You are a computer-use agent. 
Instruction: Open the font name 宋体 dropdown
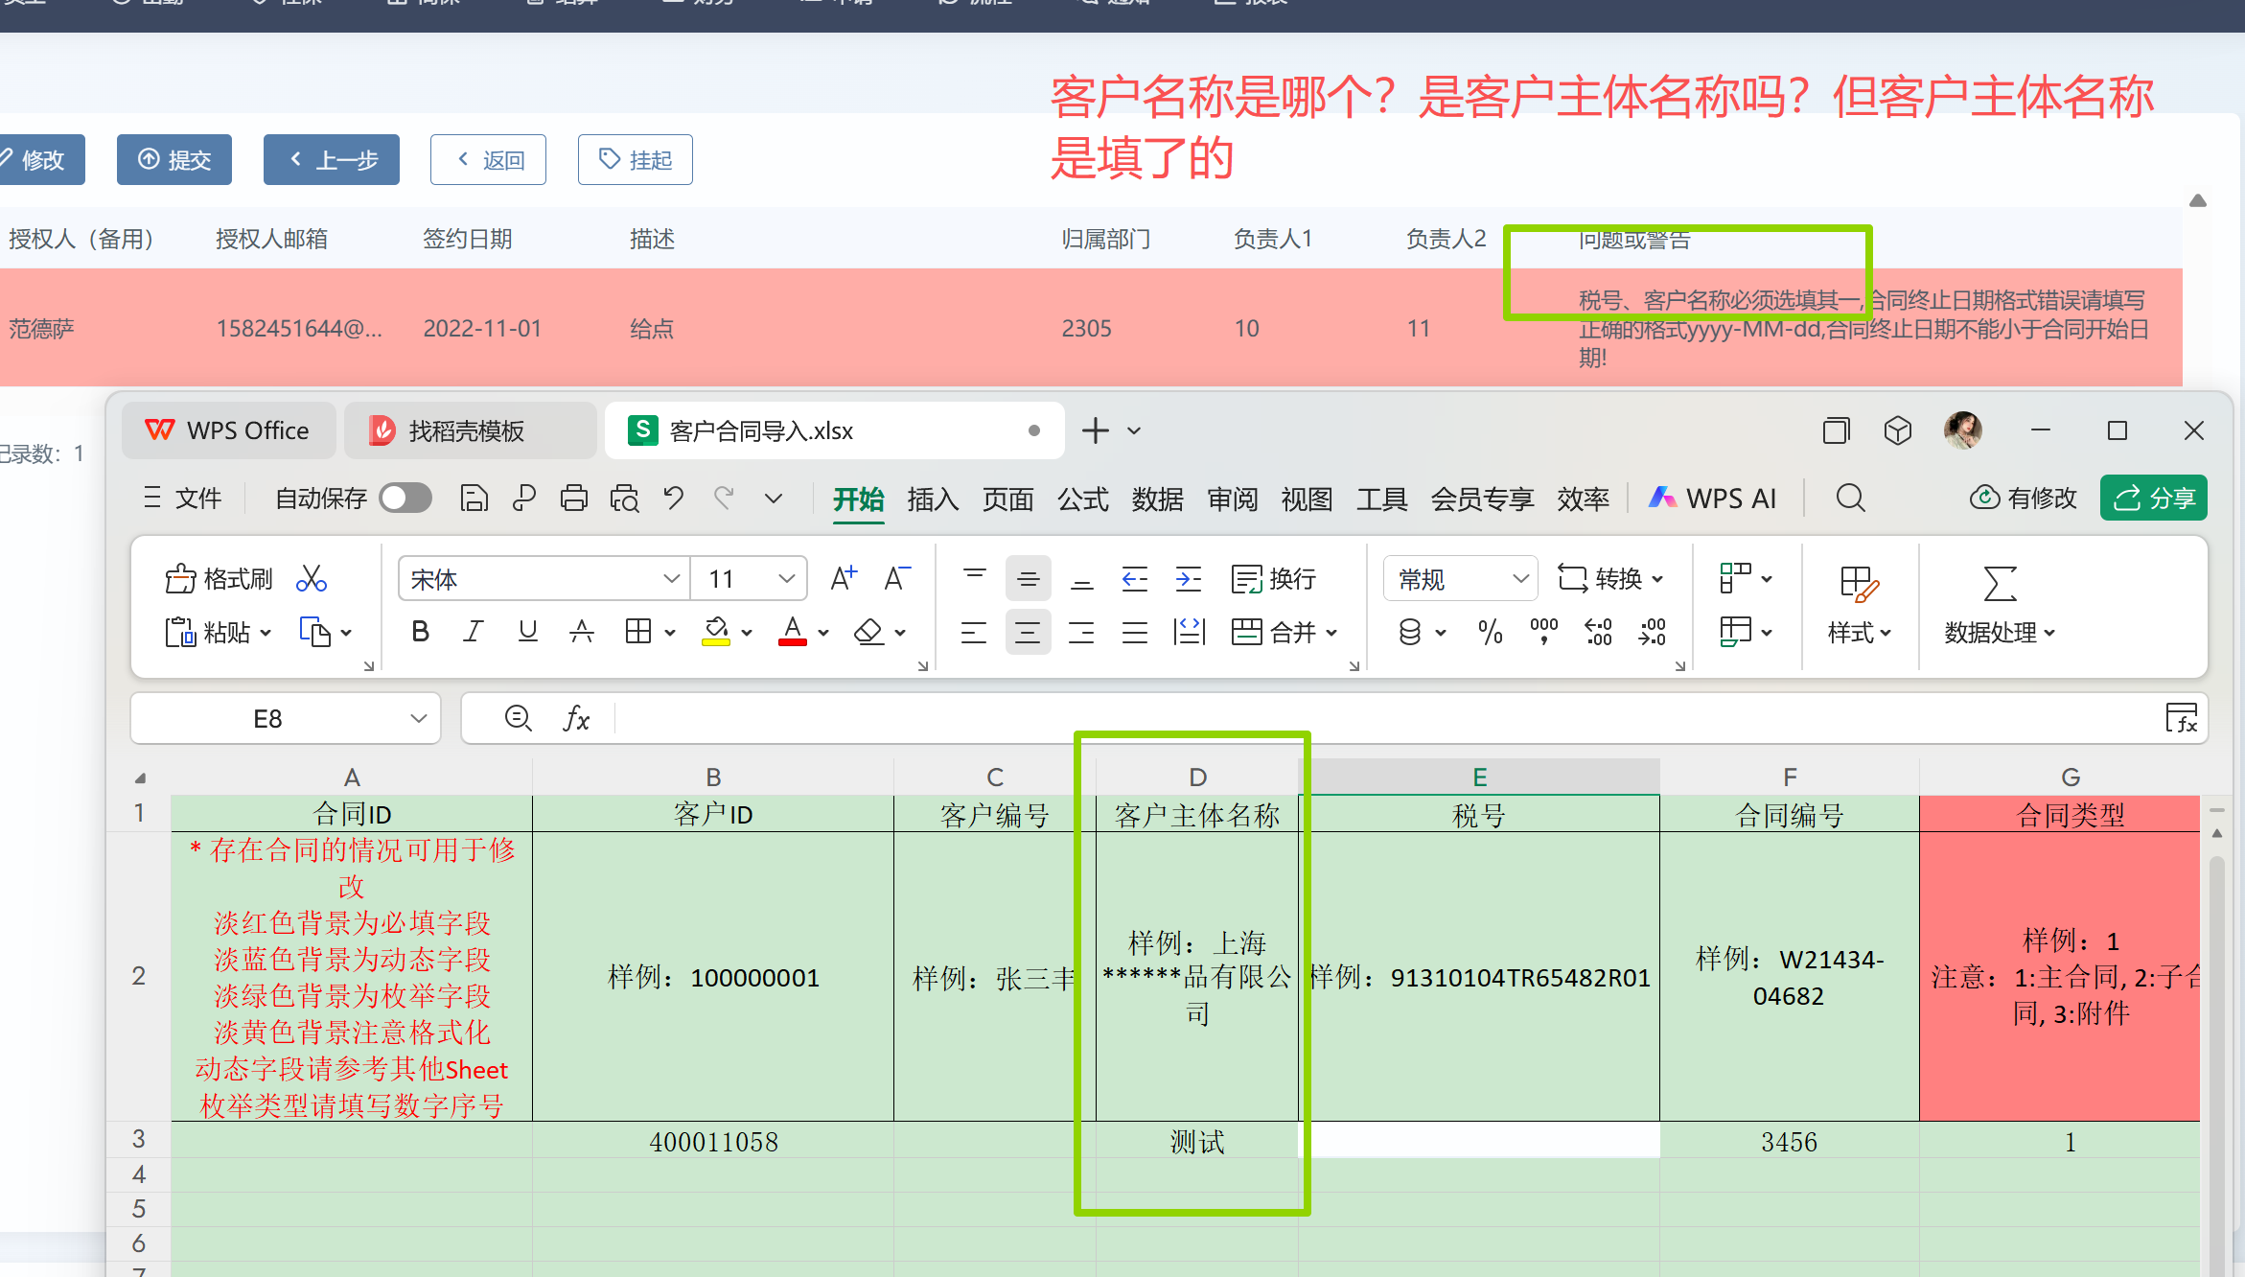(671, 579)
